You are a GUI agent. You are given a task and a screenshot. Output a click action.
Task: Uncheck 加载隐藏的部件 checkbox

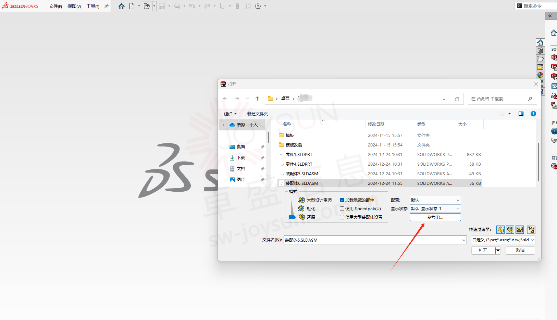click(x=342, y=200)
